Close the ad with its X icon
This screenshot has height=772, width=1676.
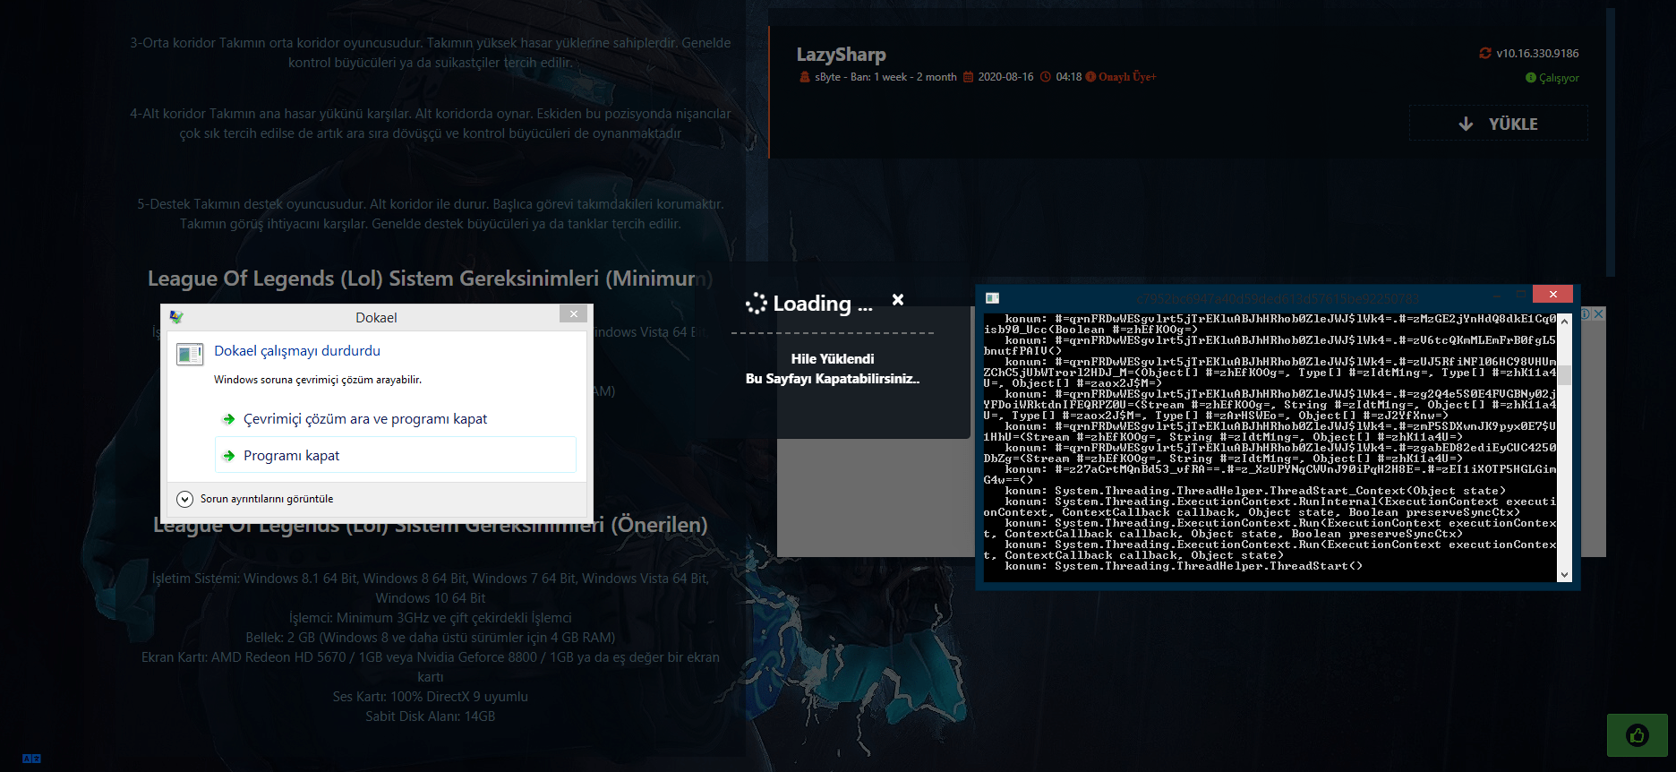click(1598, 314)
